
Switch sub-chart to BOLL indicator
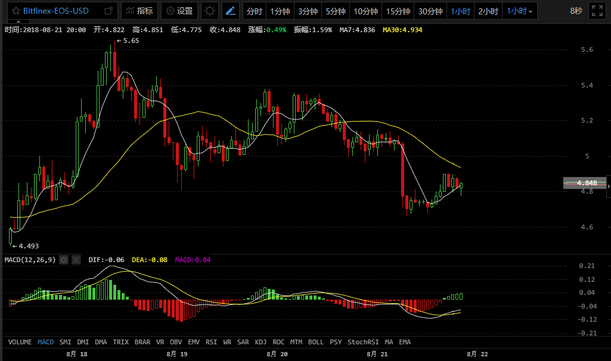click(x=315, y=342)
